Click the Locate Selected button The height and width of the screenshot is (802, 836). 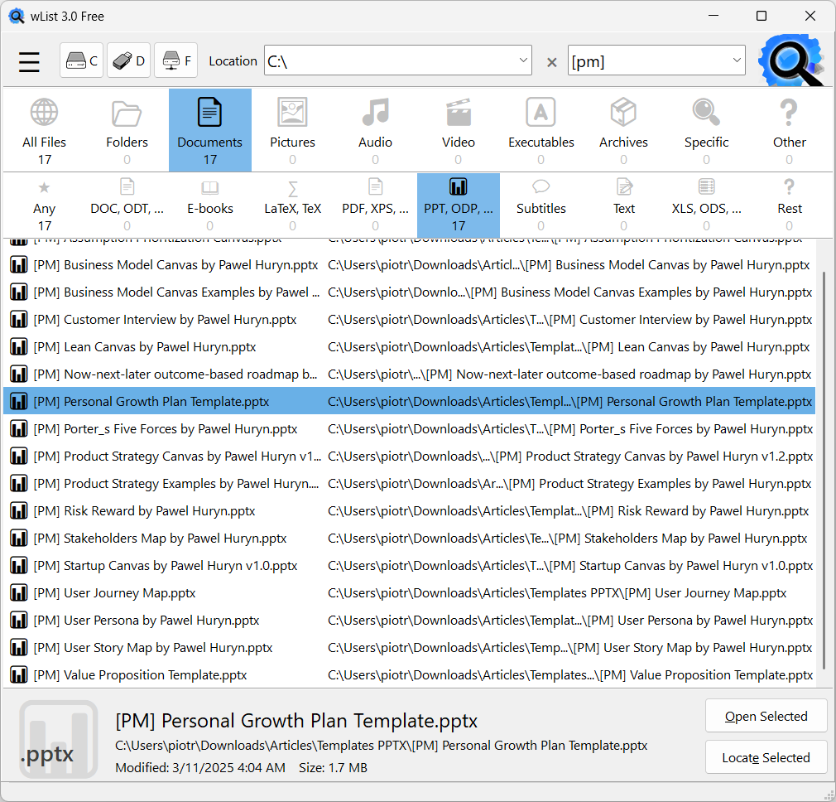tap(766, 757)
